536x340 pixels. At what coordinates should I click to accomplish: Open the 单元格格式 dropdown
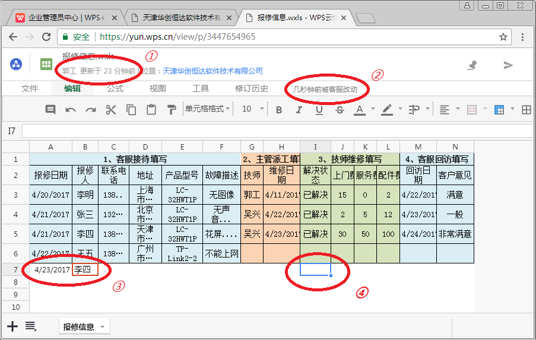click(207, 109)
